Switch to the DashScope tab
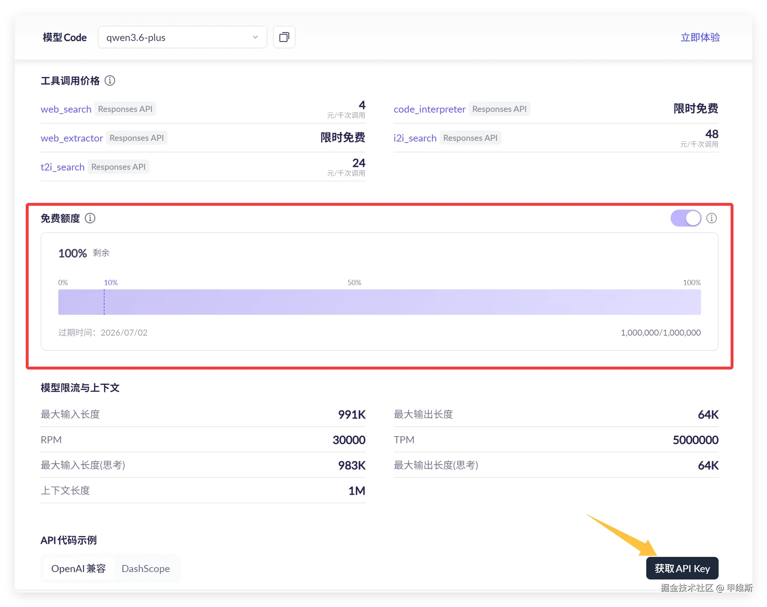 (145, 568)
